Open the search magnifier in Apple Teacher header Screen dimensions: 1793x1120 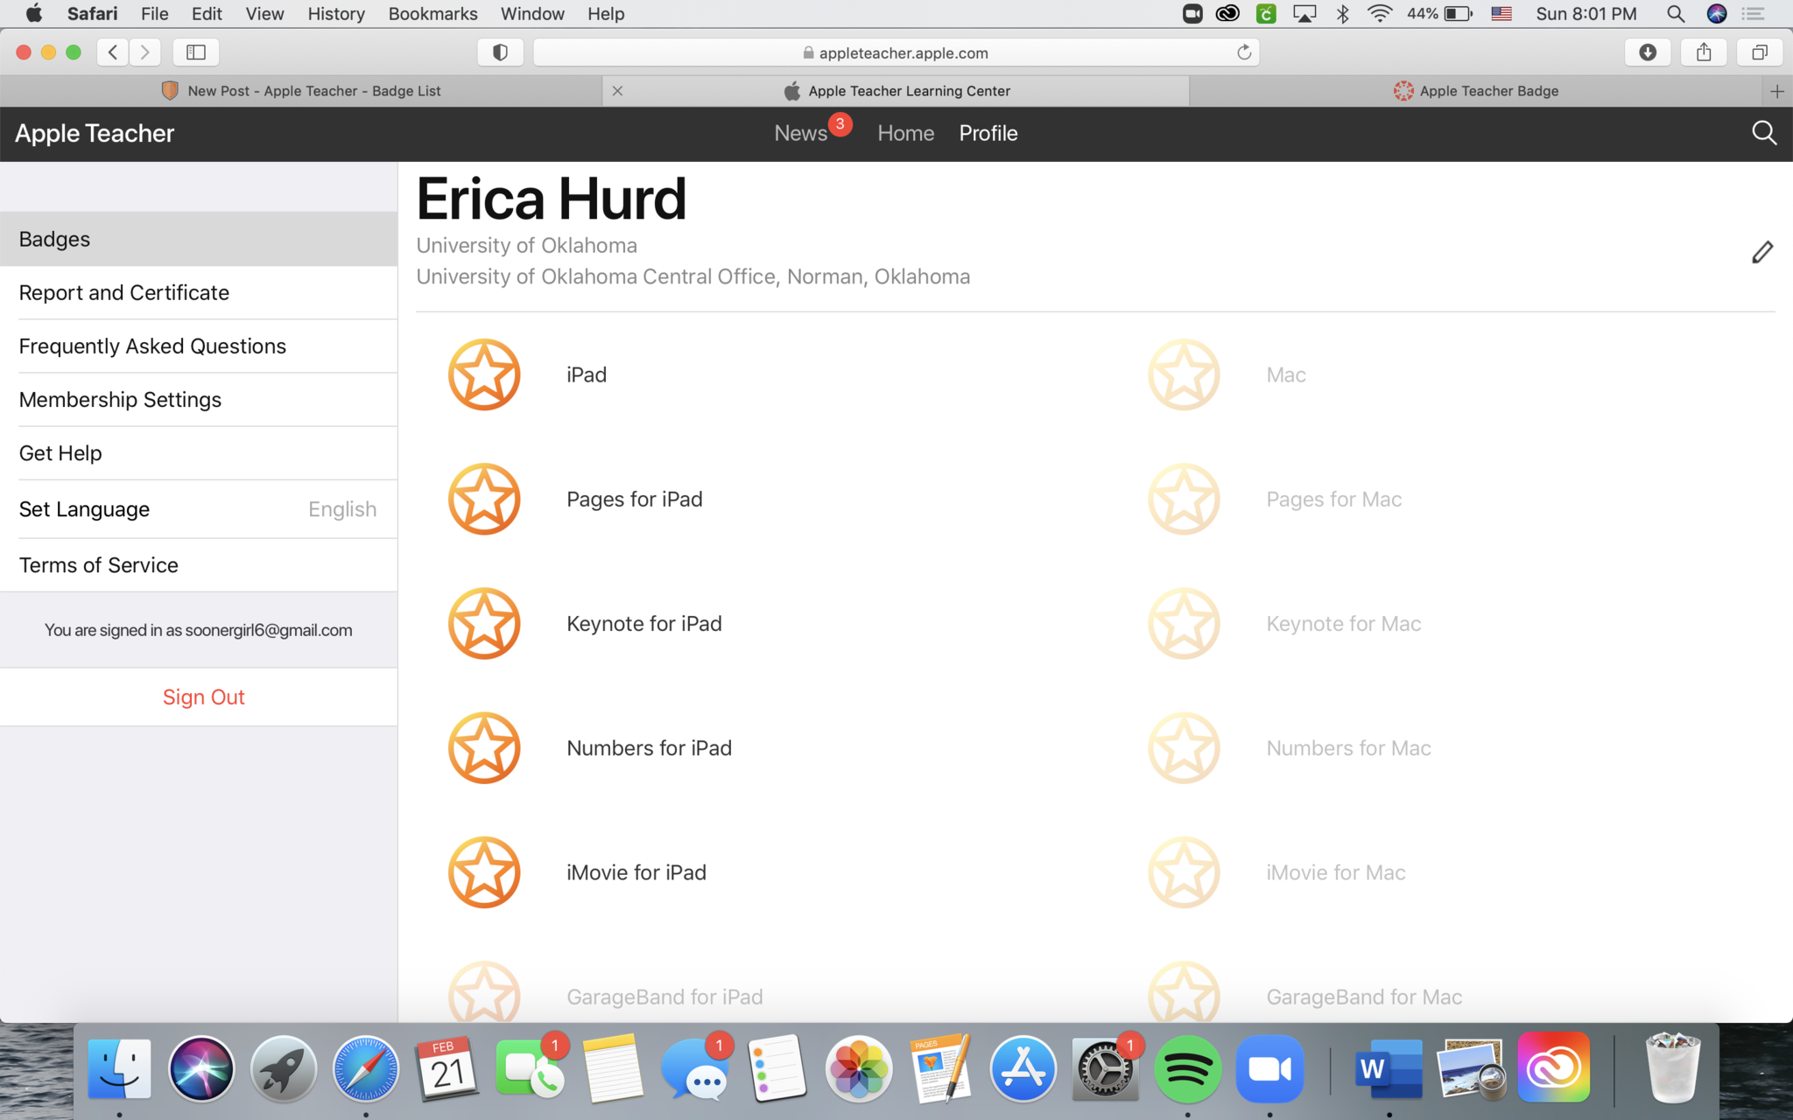[1763, 133]
